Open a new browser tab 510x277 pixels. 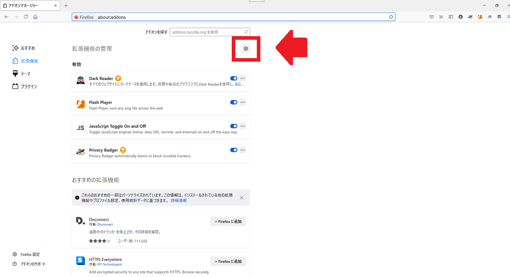tap(65, 5)
